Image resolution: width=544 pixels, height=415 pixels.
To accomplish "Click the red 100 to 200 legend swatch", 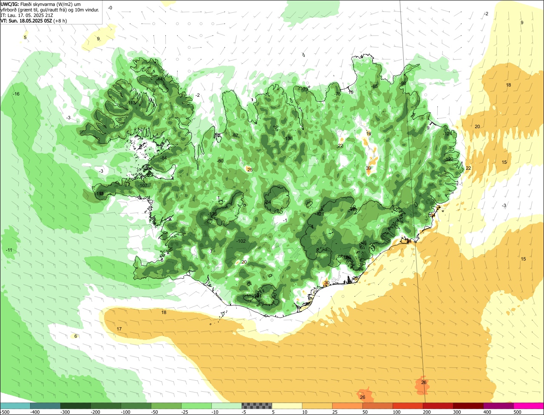I will pos(408,406).
